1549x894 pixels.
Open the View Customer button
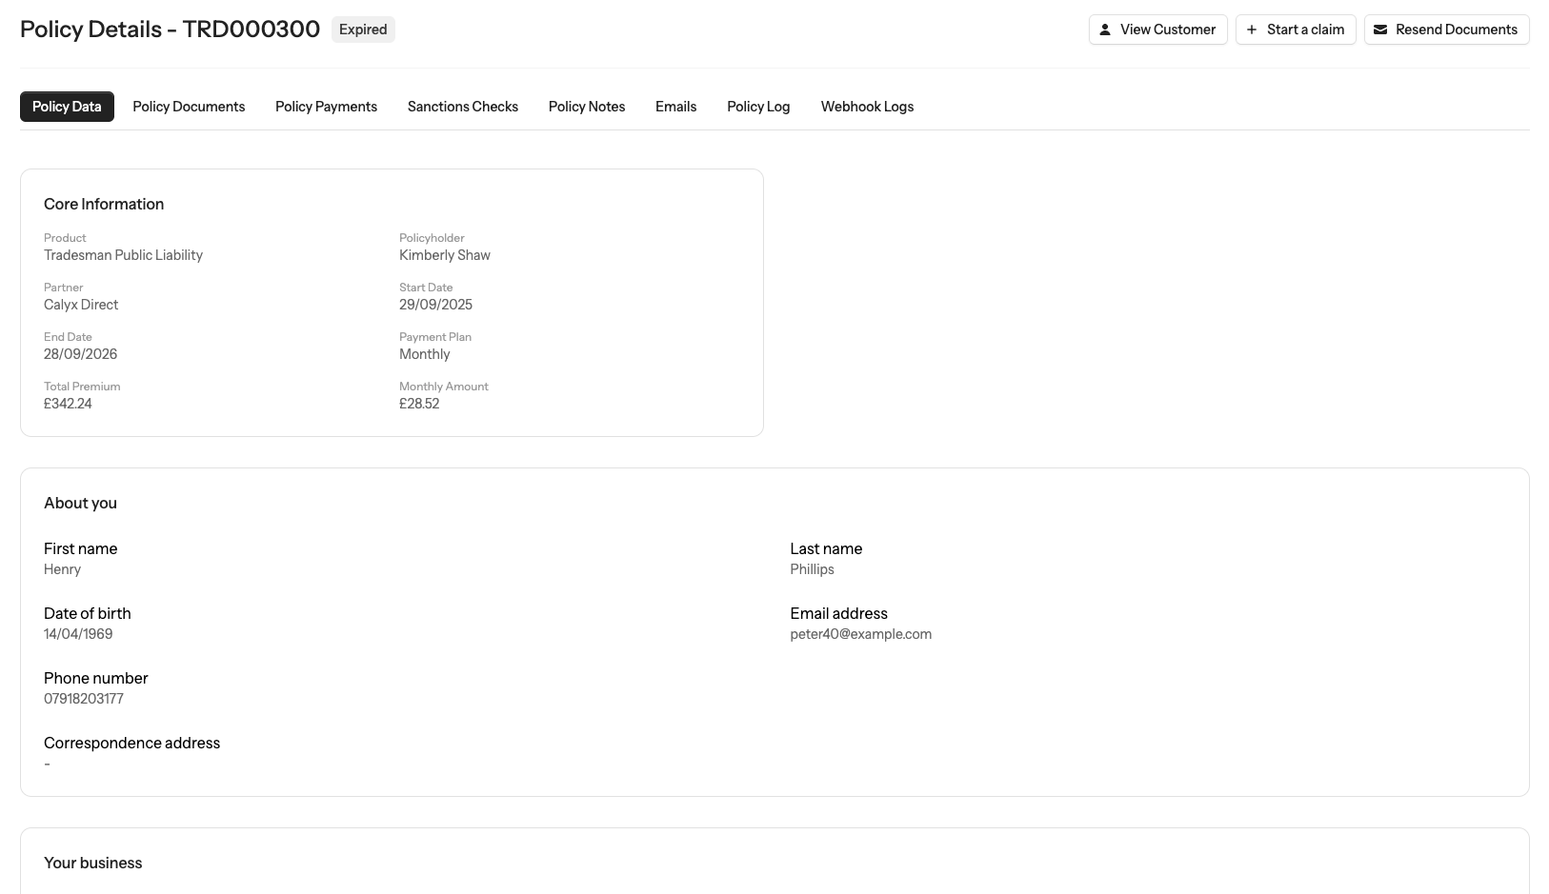point(1157,30)
